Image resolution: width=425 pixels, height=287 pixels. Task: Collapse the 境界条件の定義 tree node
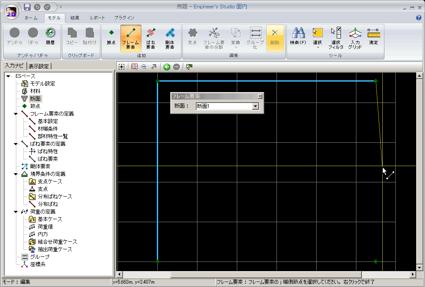click(16, 174)
